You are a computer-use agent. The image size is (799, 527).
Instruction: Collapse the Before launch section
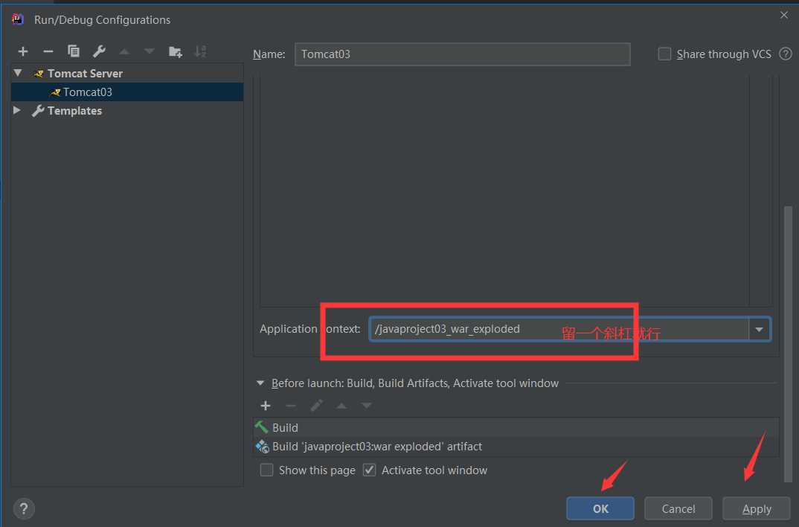(x=260, y=383)
